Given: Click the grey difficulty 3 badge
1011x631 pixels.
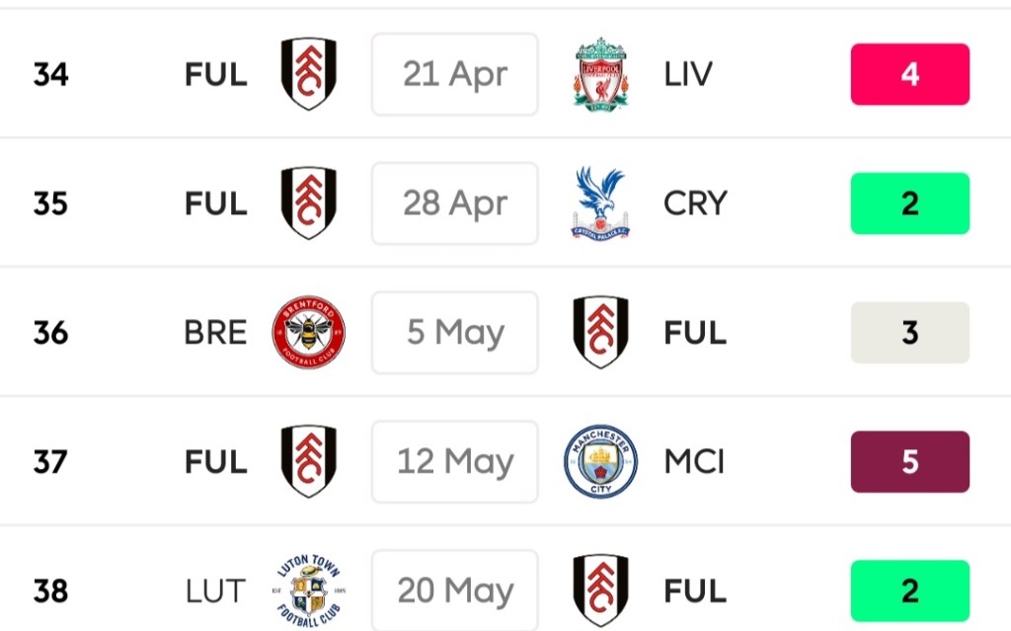Looking at the screenshot, I should 909,333.
